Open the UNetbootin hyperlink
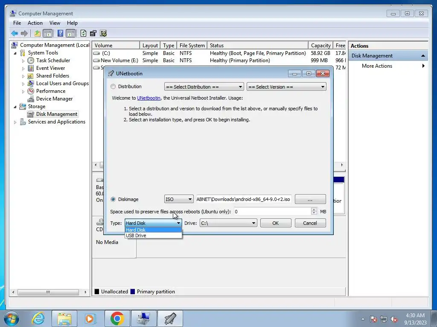This screenshot has height=327, width=437. tap(149, 98)
